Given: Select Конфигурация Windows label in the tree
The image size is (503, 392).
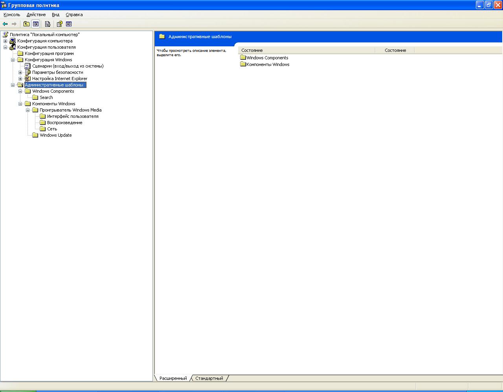Looking at the screenshot, I should click(48, 60).
